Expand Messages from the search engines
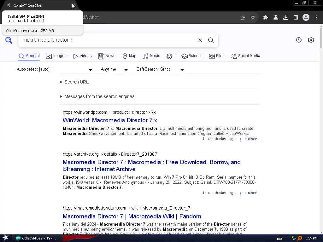Screen dimensions: 323x242 tap(97, 96)
